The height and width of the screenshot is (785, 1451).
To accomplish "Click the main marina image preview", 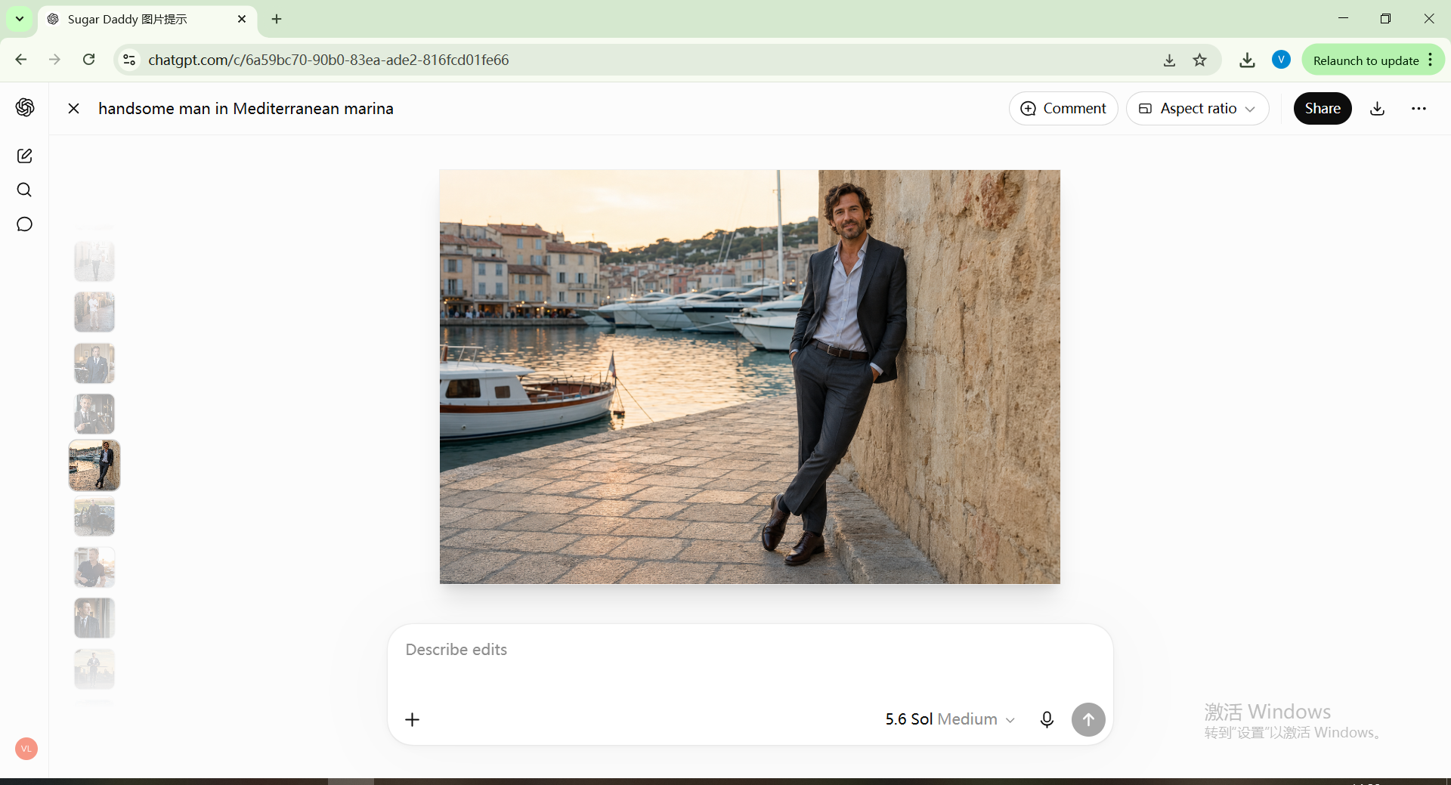I will (750, 376).
